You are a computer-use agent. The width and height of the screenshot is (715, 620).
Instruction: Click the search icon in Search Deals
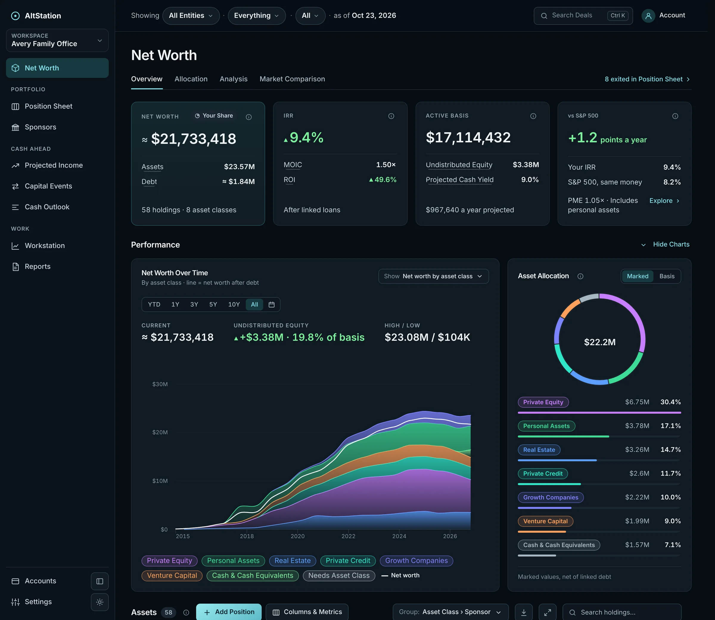tap(544, 15)
